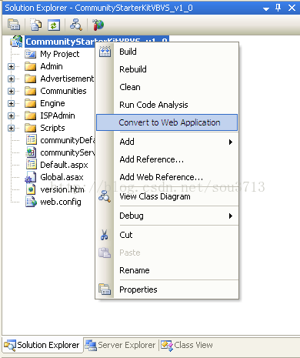This screenshot has width=300, height=358.
Task: Select the Default.aspx file name
Action: coord(64,165)
